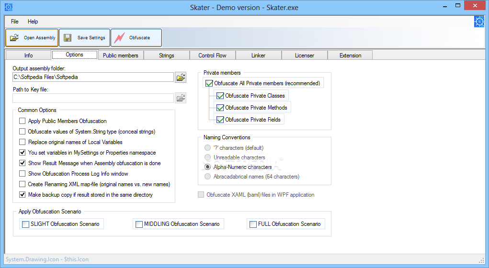Viewport: 489px width, 268px height.
Task: Toggle Obfuscate Private Fields checkbox
Action: [x=220, y=120]
